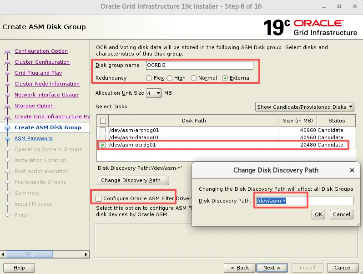
Task: Check the /dev/asm-archdg01 disk checkbox
Action: coord(102,130)
